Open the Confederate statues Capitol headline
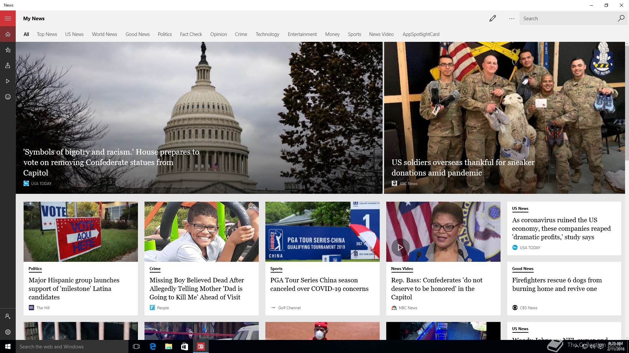629x353 pixels. pyautogui.click(x=111, y=162)
